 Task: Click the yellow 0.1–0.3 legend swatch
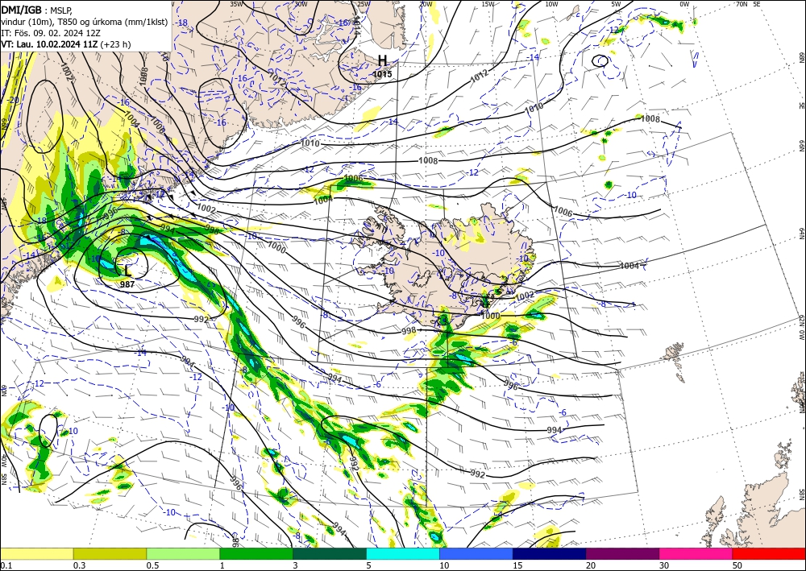(36, 553)
